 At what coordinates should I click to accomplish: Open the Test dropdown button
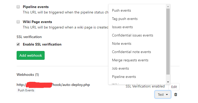click(x=163, y=94)
